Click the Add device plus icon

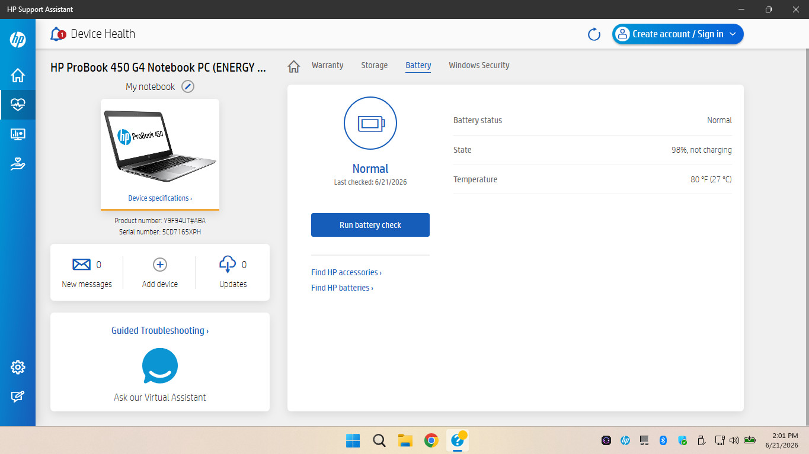(x=160, y=265)
